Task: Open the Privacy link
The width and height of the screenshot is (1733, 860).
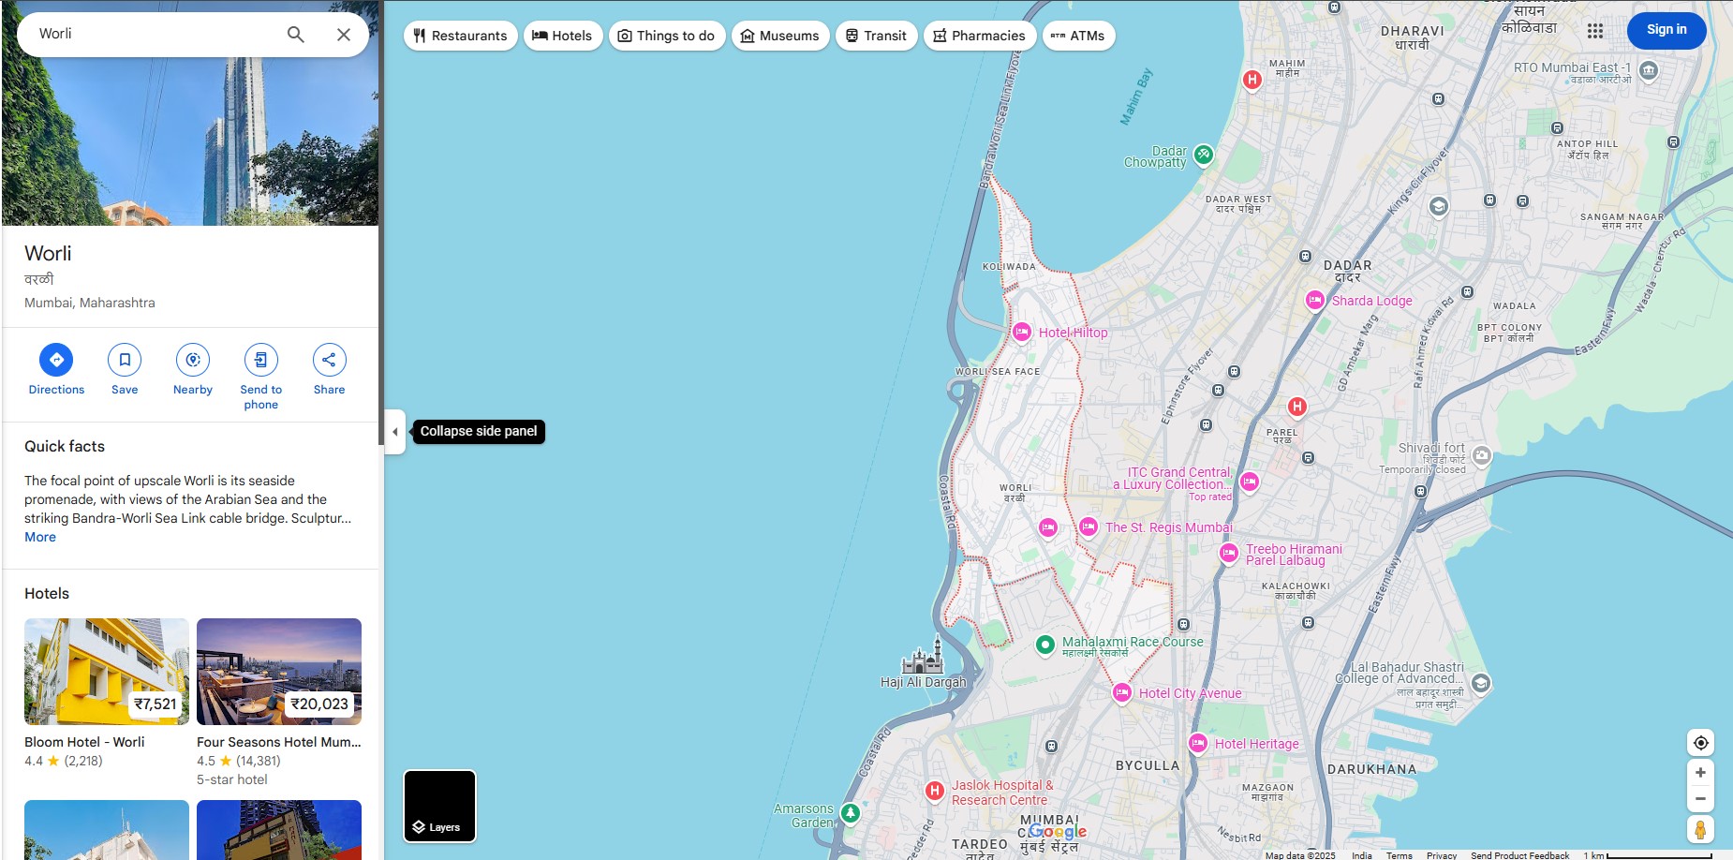Action: (x=1441, y=854)
